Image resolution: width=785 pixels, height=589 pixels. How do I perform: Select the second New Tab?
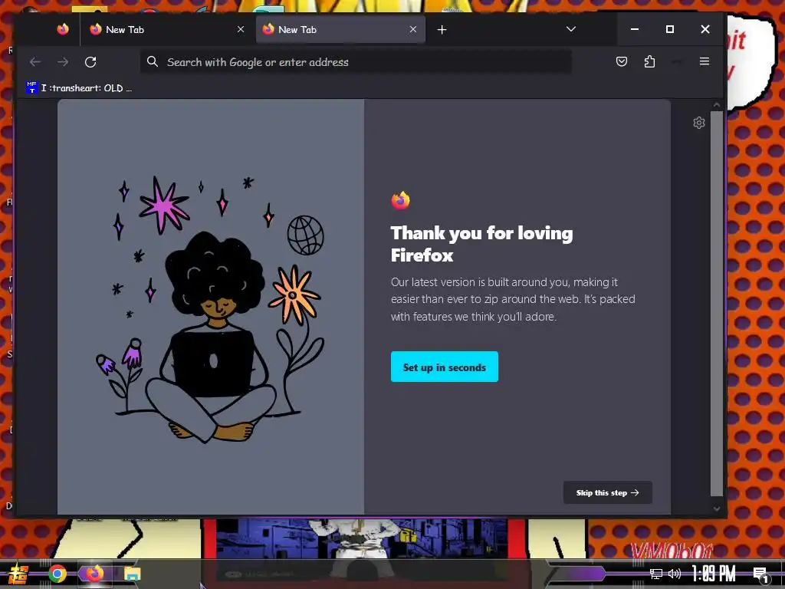[x=340, y=30]
